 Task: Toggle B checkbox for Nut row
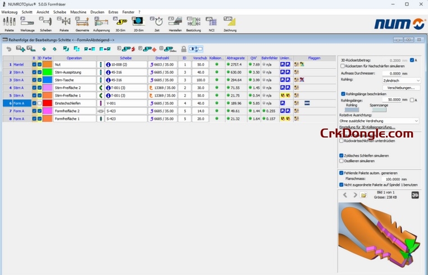click(34, 65)
